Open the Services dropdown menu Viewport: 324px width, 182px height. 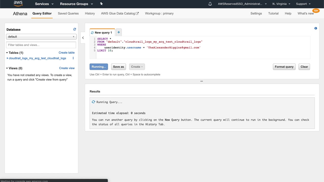44,4
